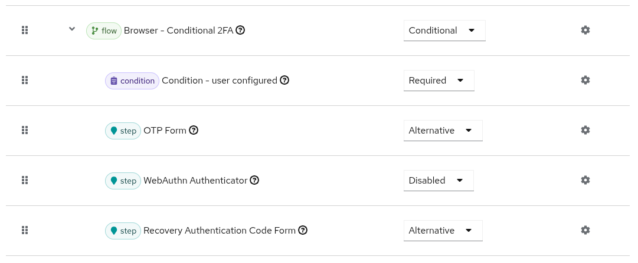Click help icon for Condition - user configured

point(284,80)
